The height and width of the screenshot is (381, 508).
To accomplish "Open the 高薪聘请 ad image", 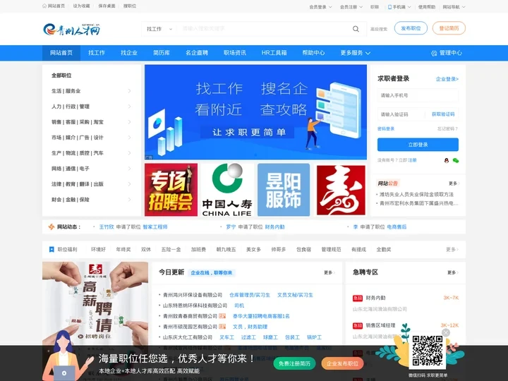I will click(x=95, y=303).
